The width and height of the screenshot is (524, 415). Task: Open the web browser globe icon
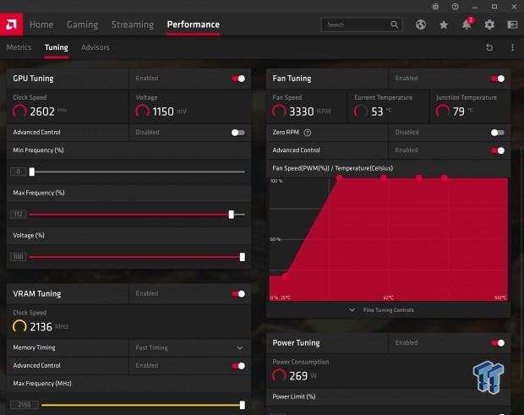click(421, 25)
